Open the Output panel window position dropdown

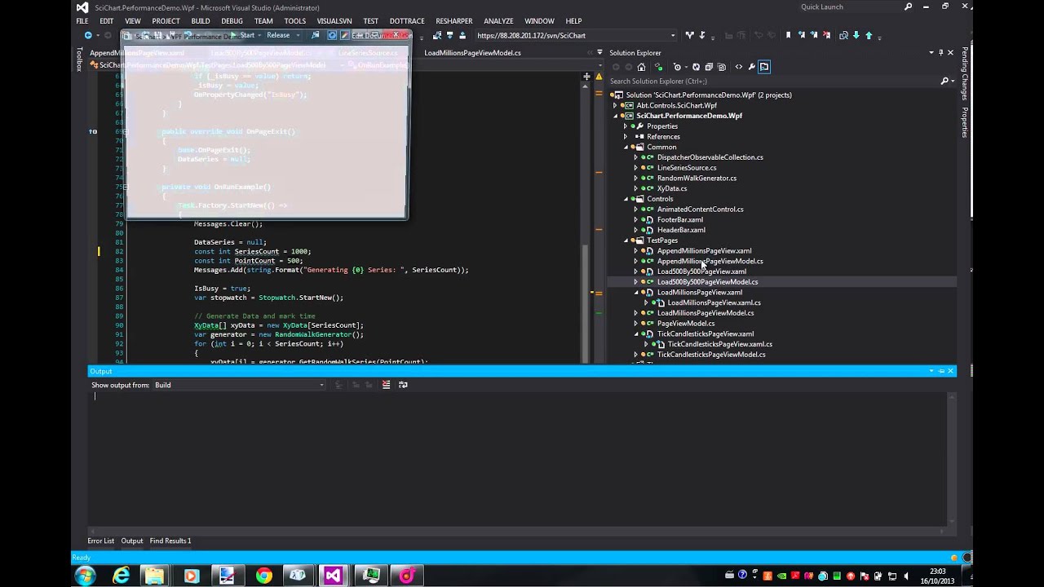[x=931, y=371]
